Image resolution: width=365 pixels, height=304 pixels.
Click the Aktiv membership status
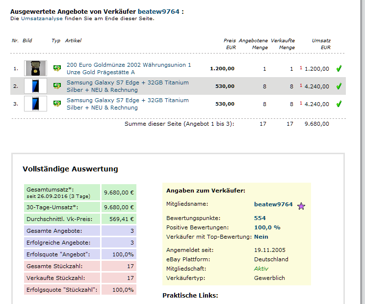point(261,269)
